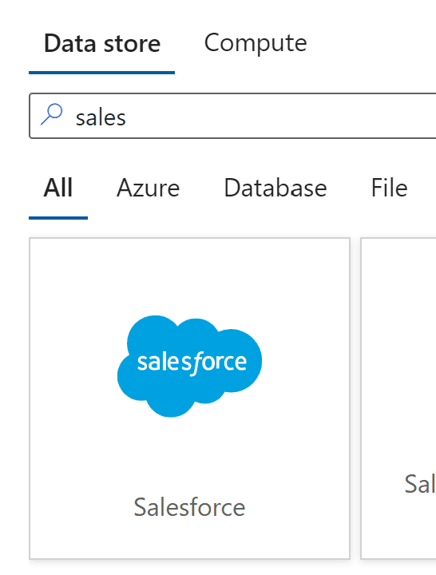Click the Sal label on second card
The width and height of the screenshot is (436, 575).
420,484
